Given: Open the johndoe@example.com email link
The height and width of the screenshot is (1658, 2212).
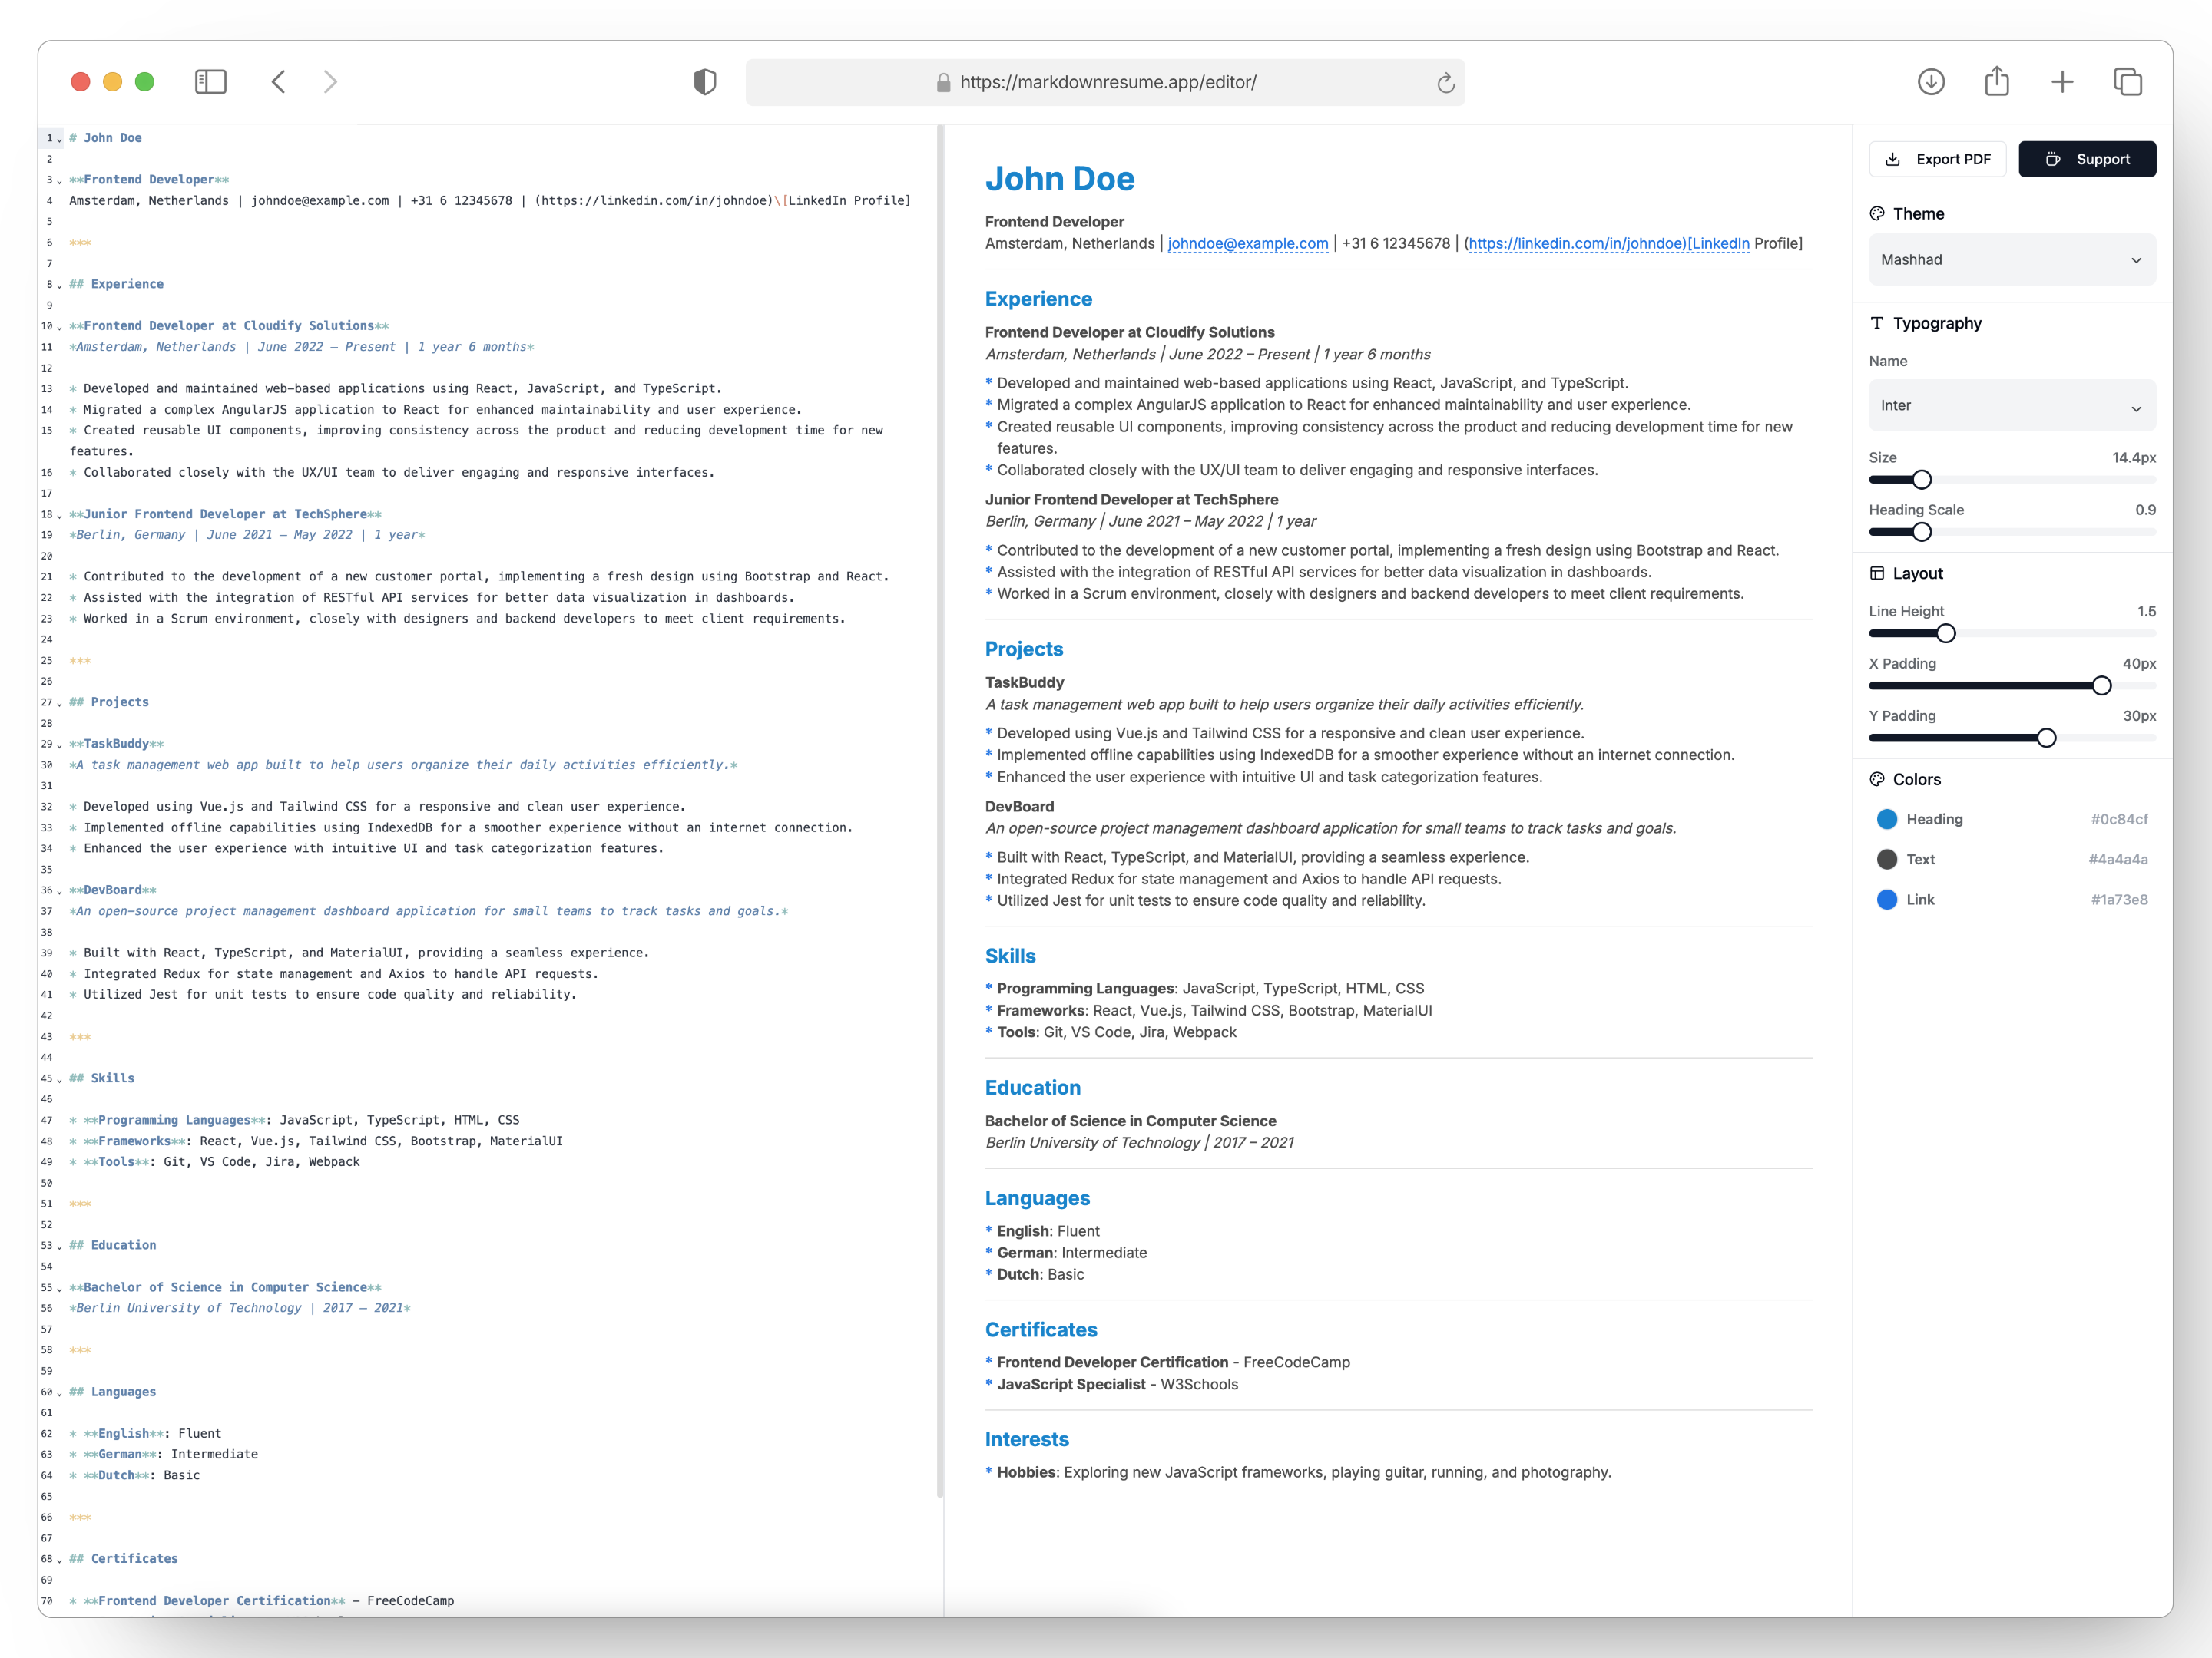Looking at the screenshot, I should click(x=1248, y=243).
